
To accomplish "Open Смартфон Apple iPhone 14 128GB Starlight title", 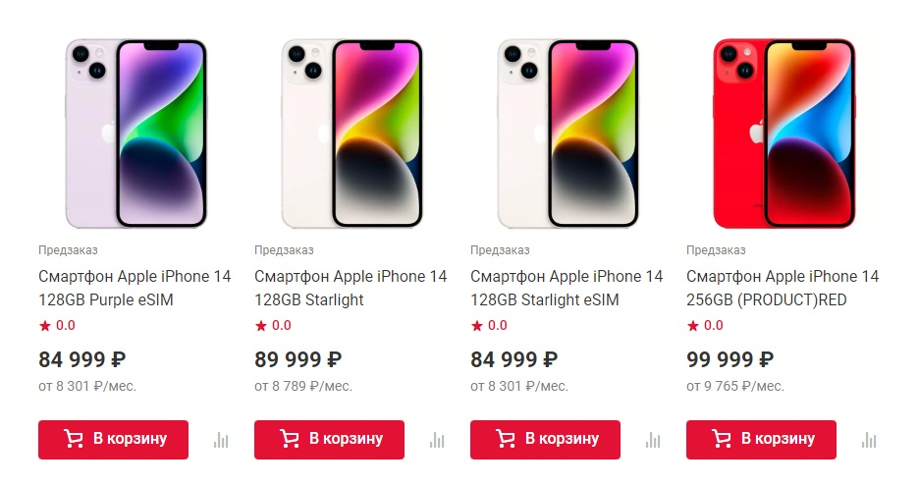I will point(351,288).
